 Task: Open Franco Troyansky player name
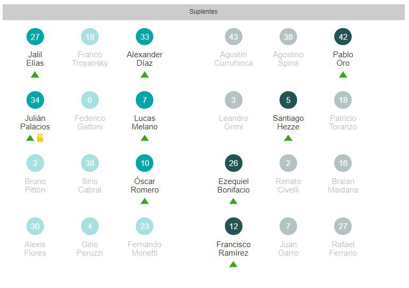click(x=90, y=59)
